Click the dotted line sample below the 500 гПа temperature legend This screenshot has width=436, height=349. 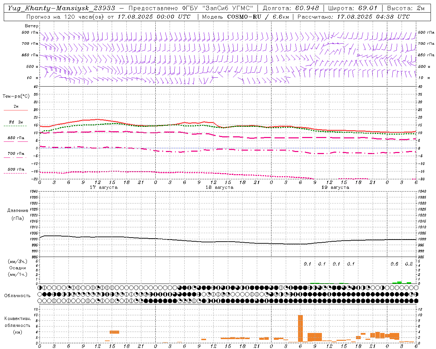[x=15, y=173]
